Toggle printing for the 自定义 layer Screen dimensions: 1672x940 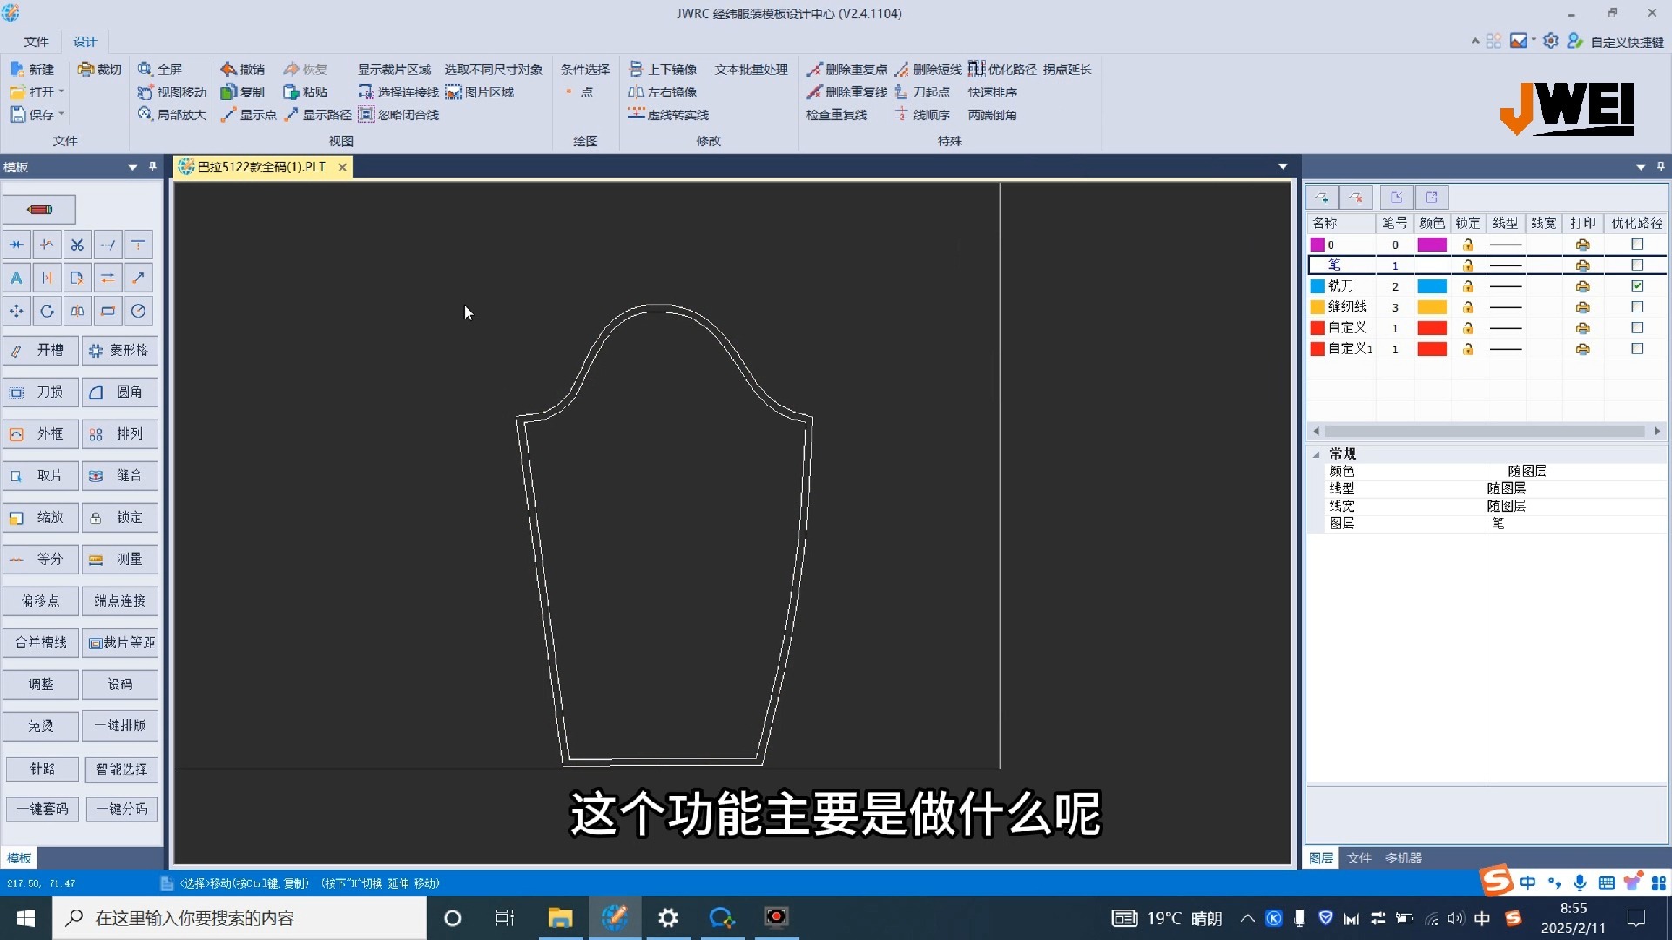(1583, 328)
